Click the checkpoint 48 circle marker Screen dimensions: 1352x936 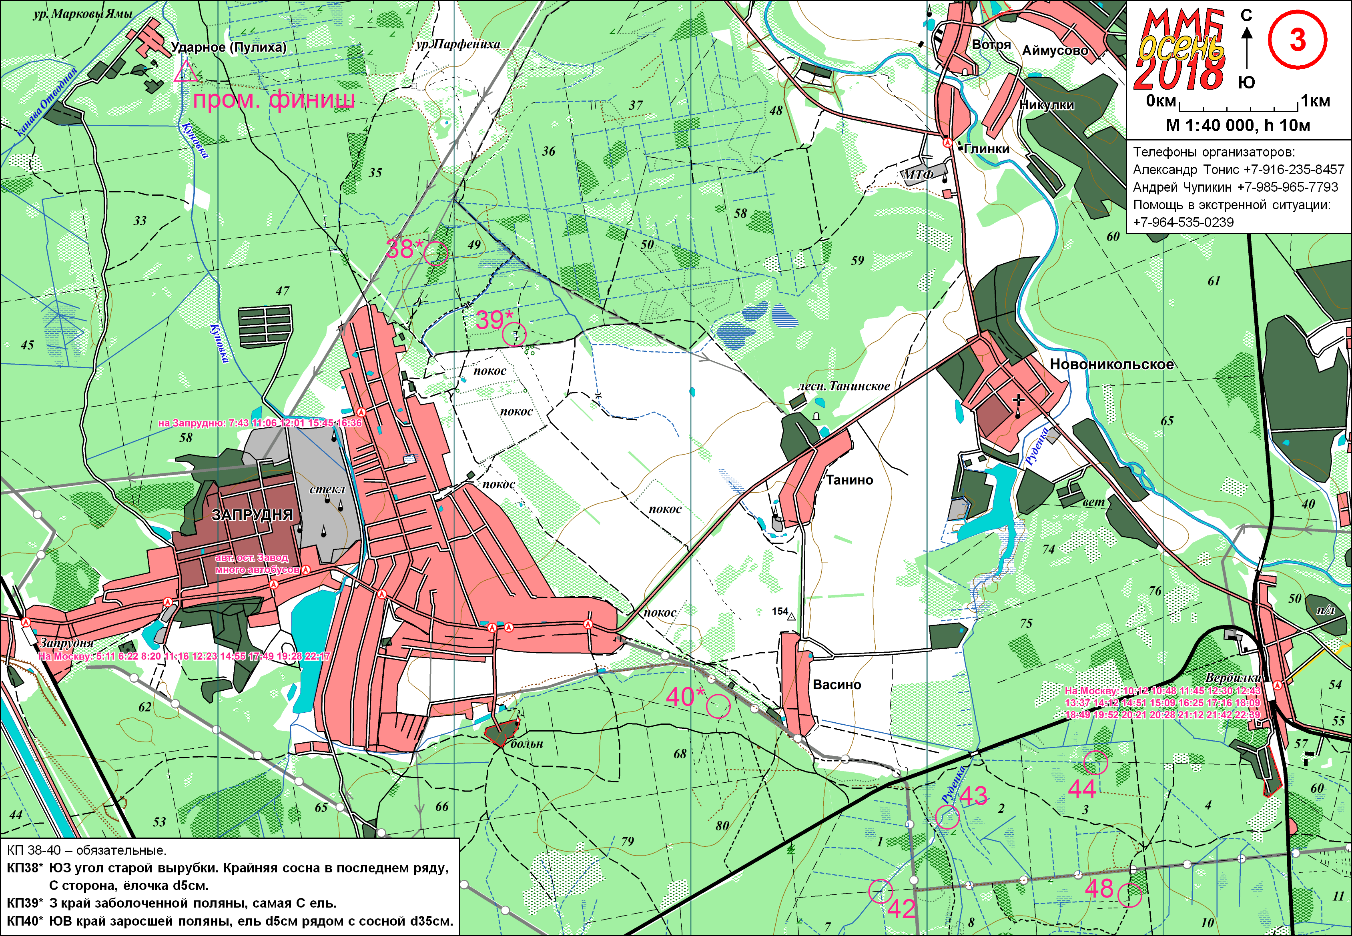1130,895
